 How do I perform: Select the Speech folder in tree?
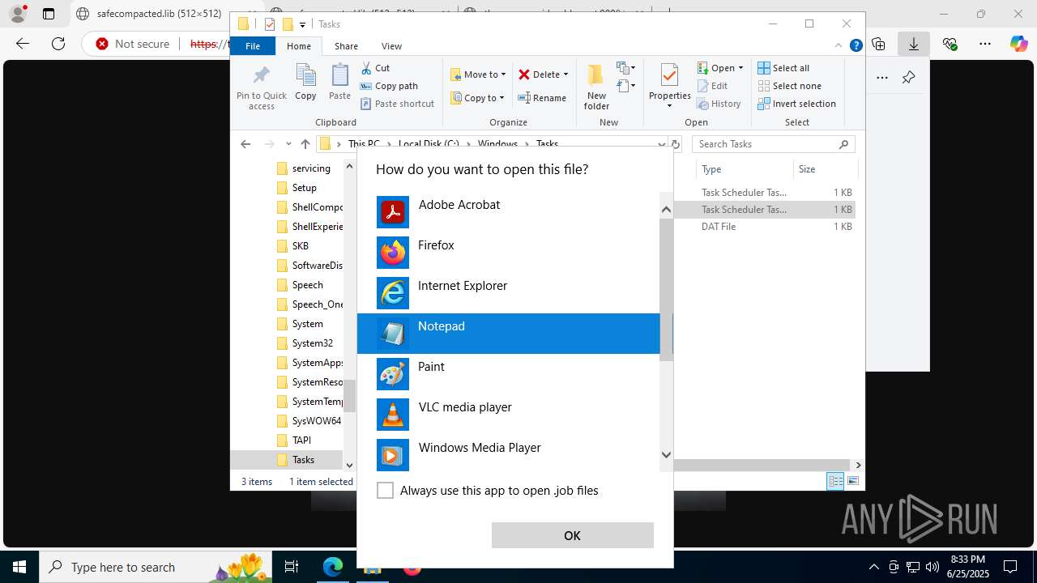[x=307, y=285]
